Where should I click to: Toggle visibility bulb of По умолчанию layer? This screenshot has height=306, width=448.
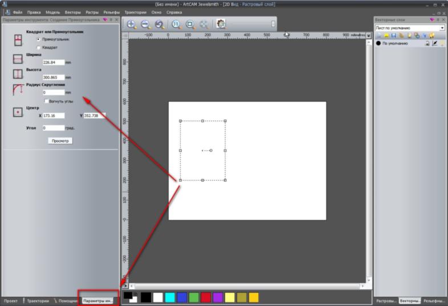tap(442, 43)
